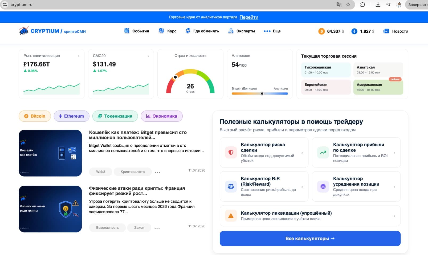Open the Физические атаки article thumbnail

(x=50, y=209)
